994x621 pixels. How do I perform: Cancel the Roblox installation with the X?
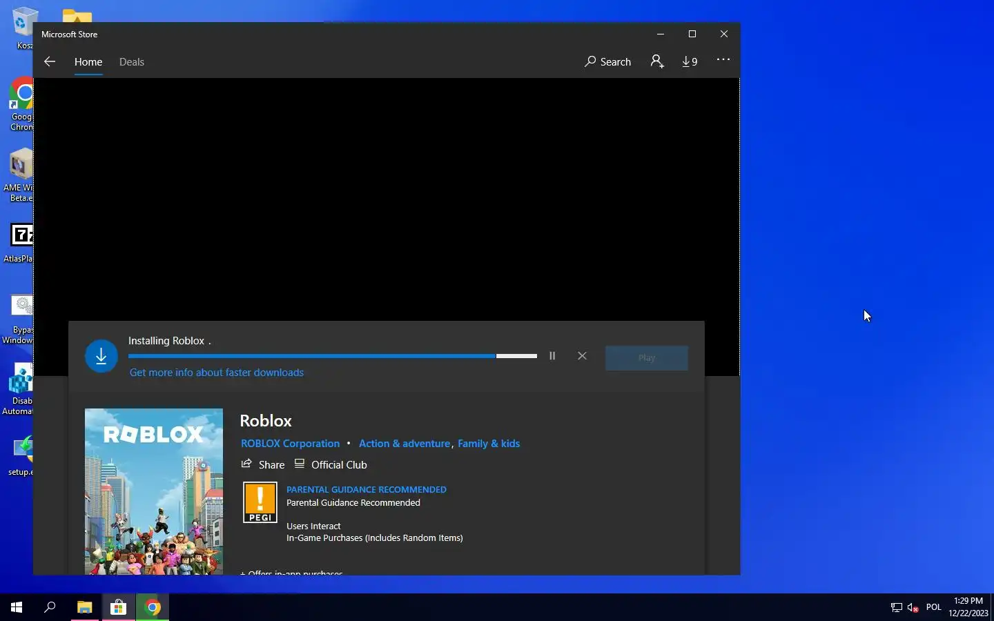(x=582, y=356)
